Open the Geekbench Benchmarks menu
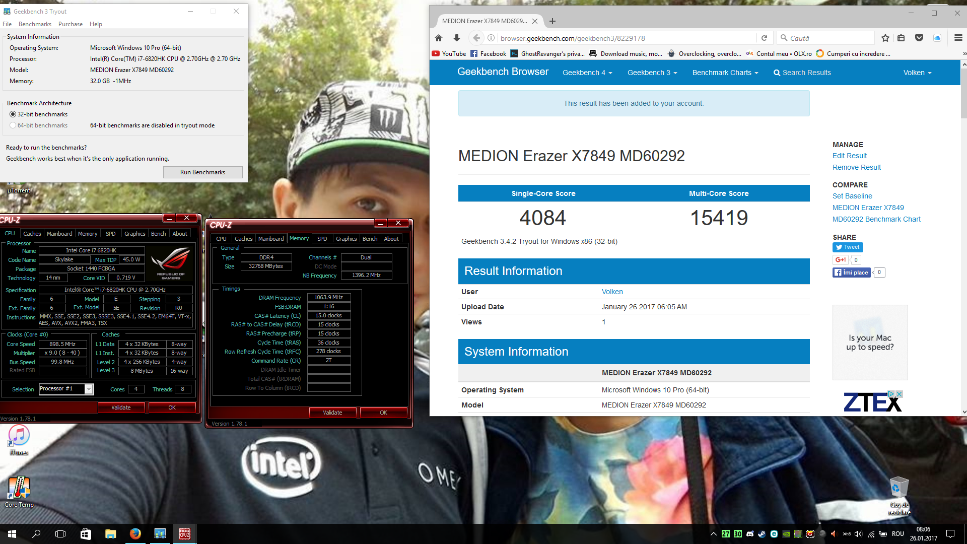The height and width of the screenshot is (544, 967). coord(35,24)
